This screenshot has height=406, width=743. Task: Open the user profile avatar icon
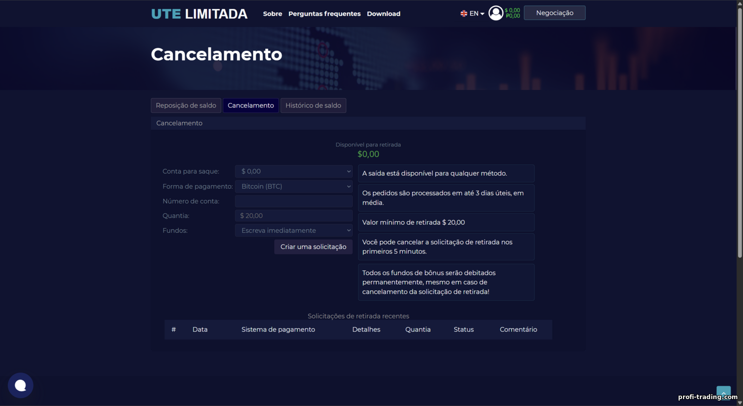coord(495,13)
